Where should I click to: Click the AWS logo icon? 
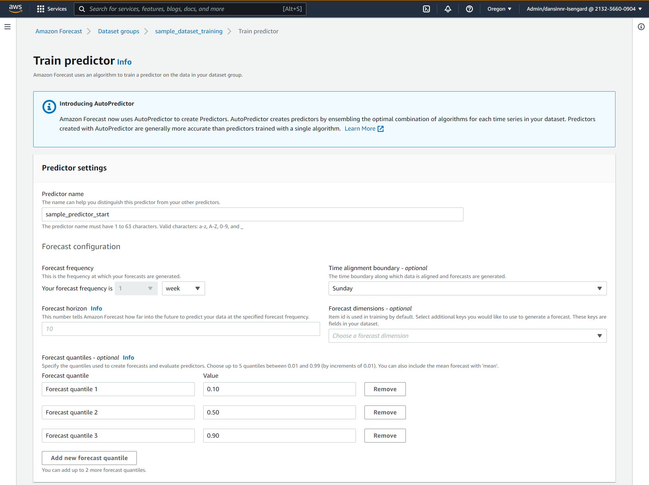(15, 9)
